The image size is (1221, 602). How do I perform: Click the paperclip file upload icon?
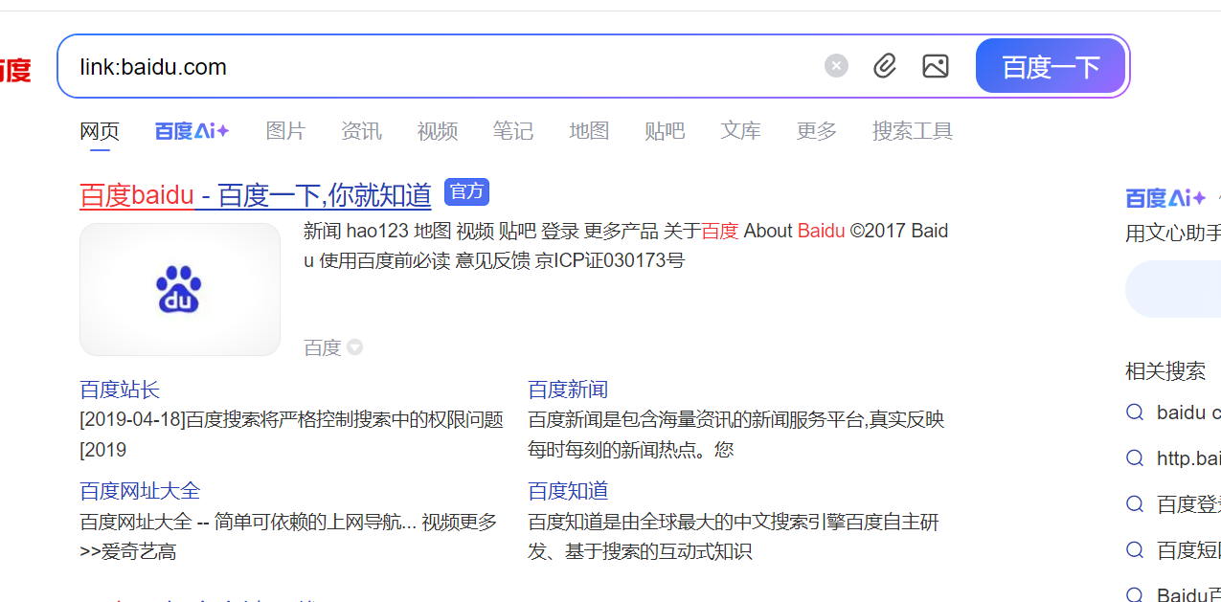(x=885, y=66)
